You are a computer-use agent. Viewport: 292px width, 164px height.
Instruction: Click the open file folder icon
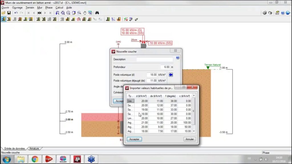(x=3, y=13)
